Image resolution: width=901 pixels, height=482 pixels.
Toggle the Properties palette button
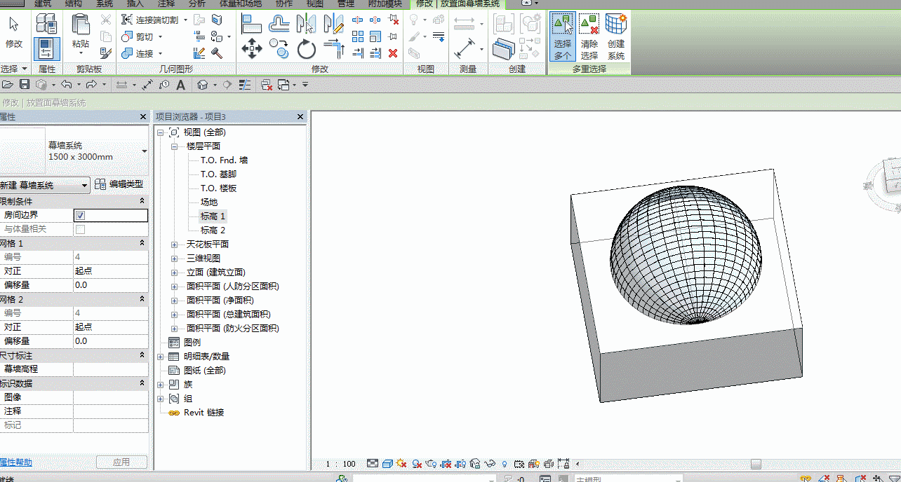pyautogui.click(x=46, y=49)
